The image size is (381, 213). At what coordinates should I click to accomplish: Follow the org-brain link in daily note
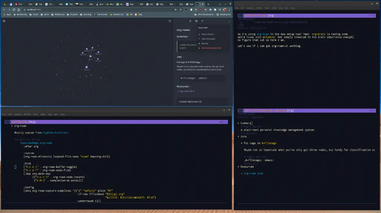[x=318, y=34]
